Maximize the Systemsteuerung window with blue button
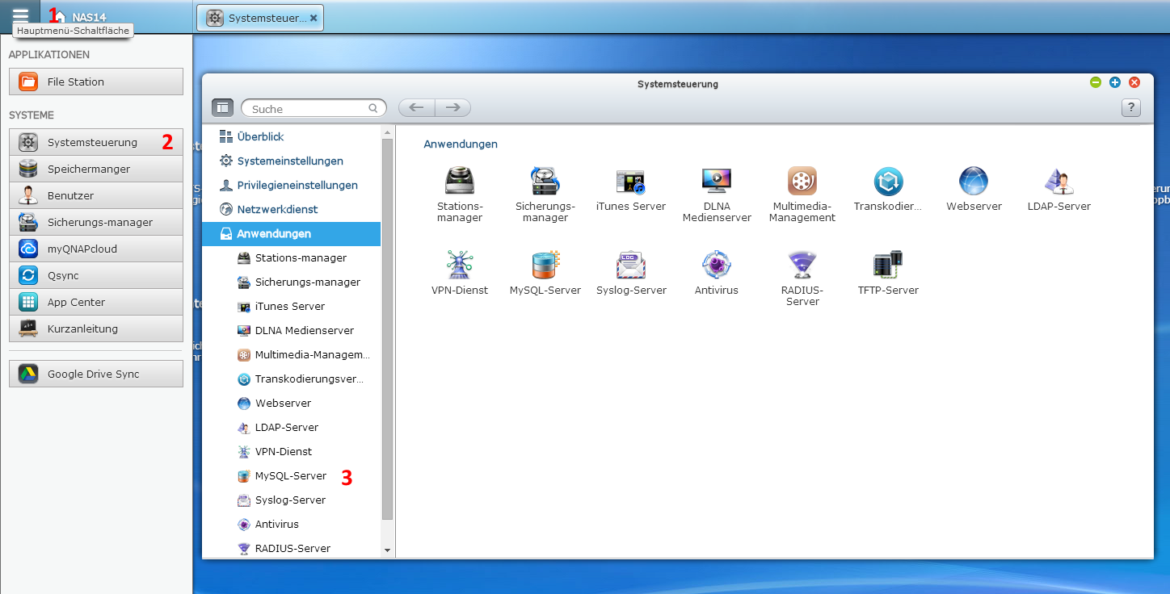 click(x=1115, y=82)
